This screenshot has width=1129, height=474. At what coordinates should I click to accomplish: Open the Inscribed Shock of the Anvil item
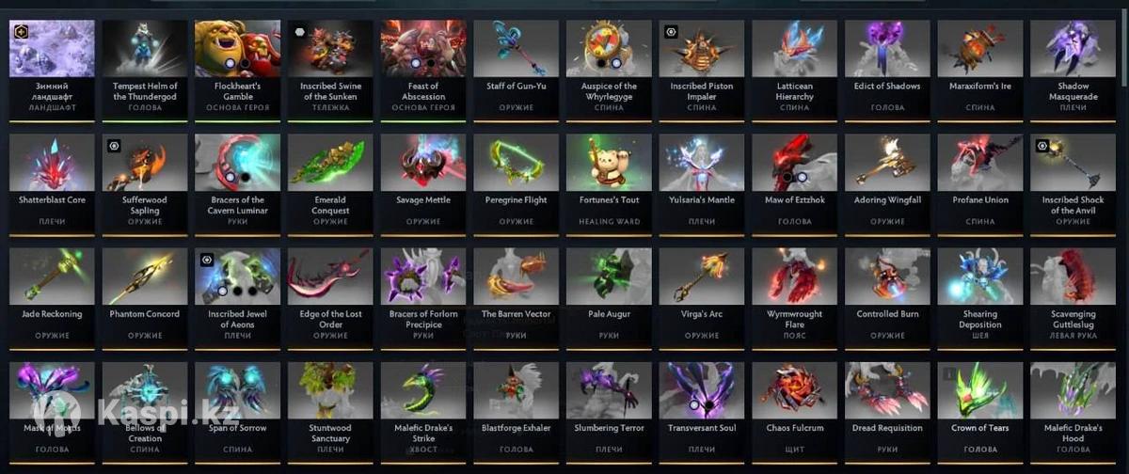(1073, 181)
